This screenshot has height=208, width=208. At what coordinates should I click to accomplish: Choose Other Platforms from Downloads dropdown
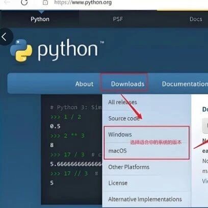coord(129,167)
